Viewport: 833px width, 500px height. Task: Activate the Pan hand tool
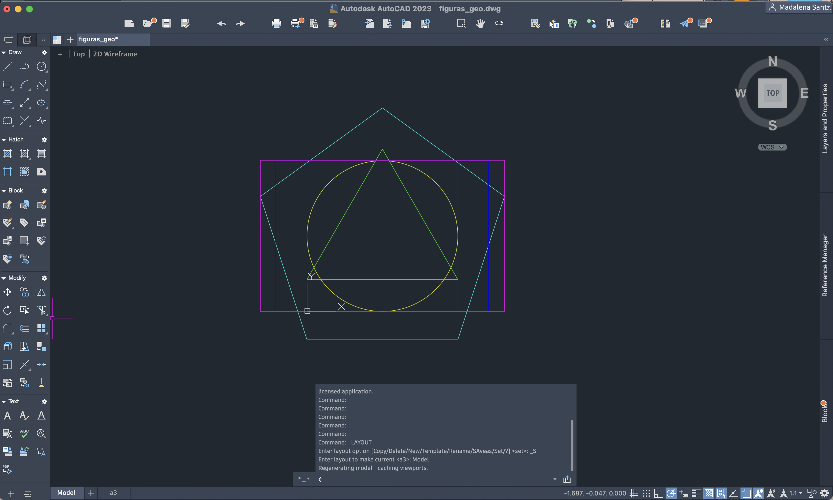coord(480,23)
